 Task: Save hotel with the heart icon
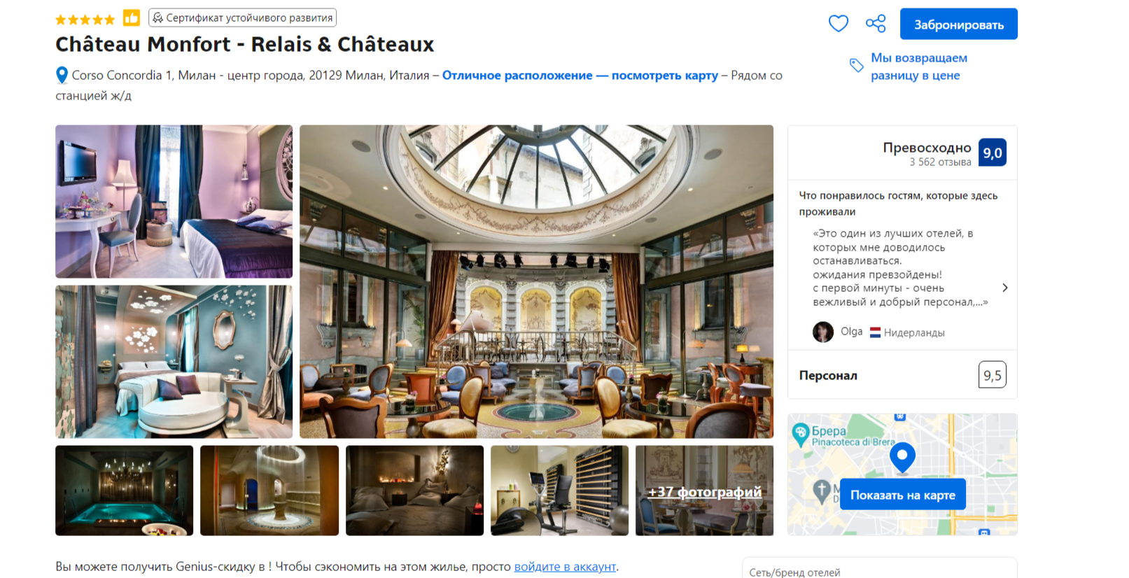point(838,24)
